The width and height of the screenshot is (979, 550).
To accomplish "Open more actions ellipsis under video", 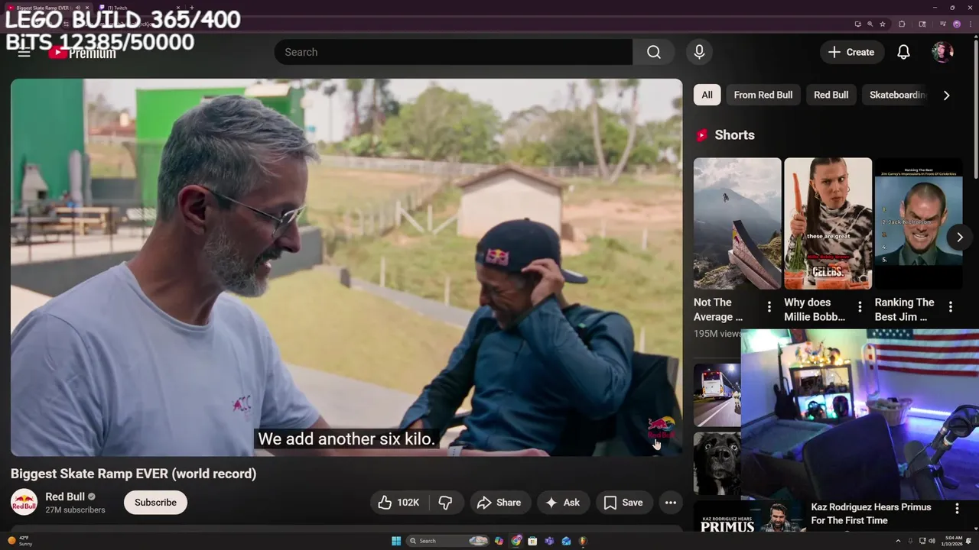I will coord(671,503).
